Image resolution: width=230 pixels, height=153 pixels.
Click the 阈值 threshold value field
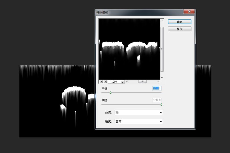[x=157, y=100]
